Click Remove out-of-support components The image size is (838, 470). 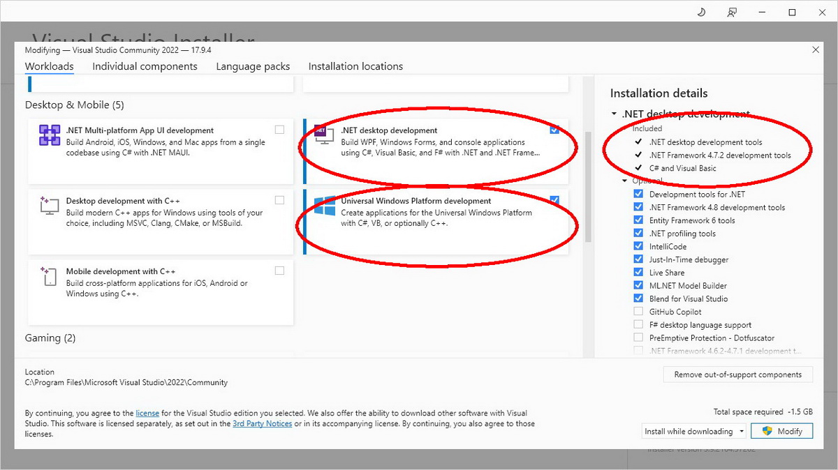737,374
